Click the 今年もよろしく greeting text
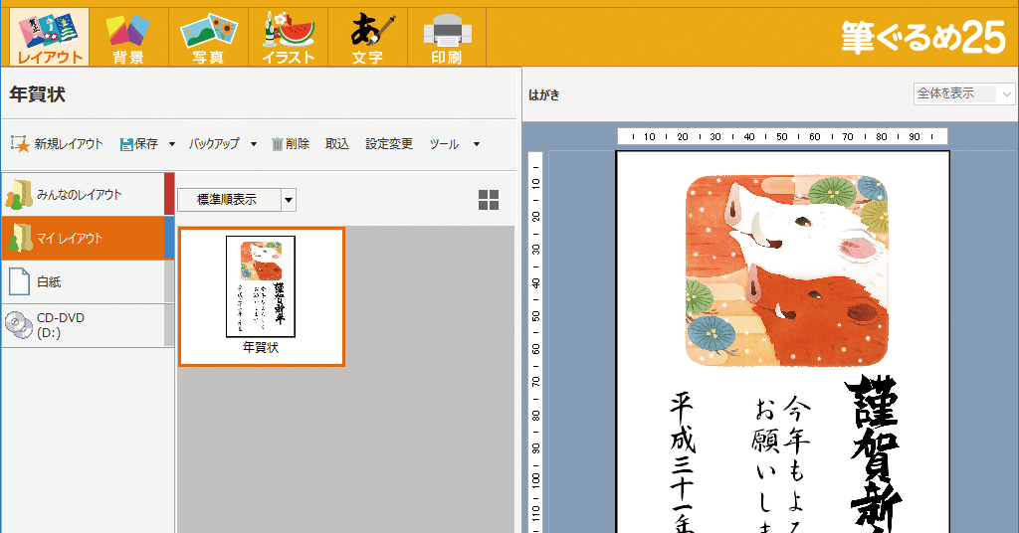The image size is (1019, 533). click(x=796, y=463)
